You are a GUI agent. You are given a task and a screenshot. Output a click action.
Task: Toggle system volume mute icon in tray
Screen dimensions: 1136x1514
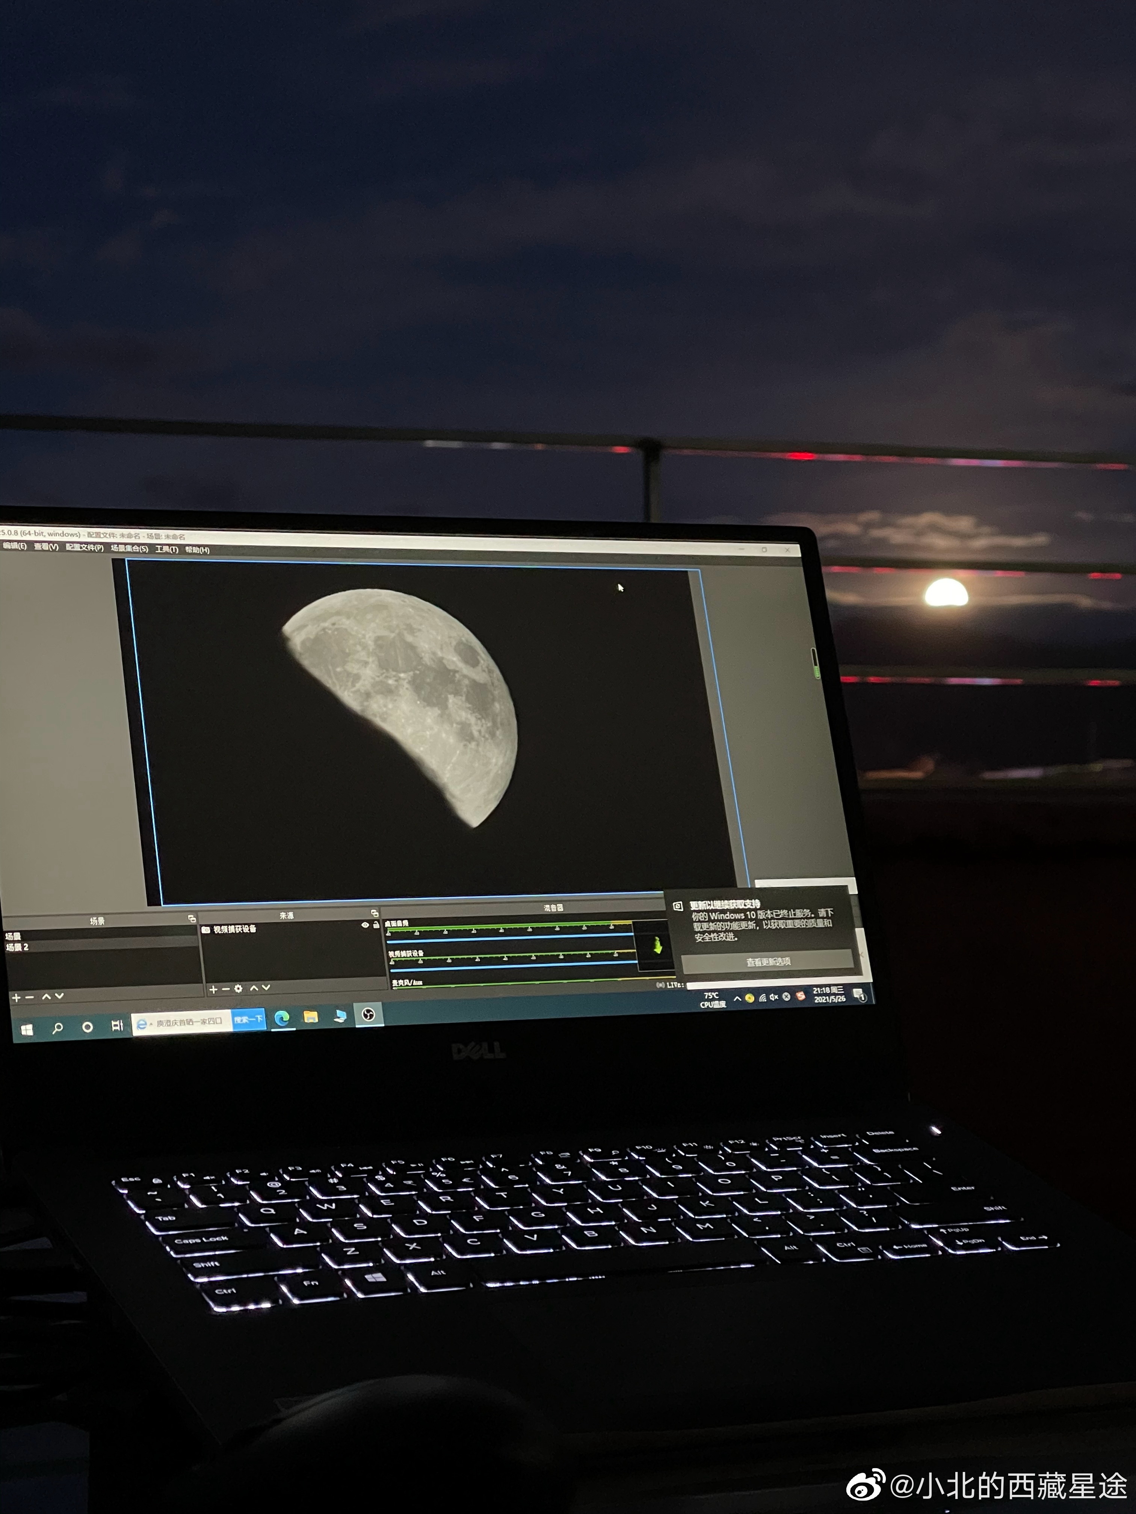[774, 997]
